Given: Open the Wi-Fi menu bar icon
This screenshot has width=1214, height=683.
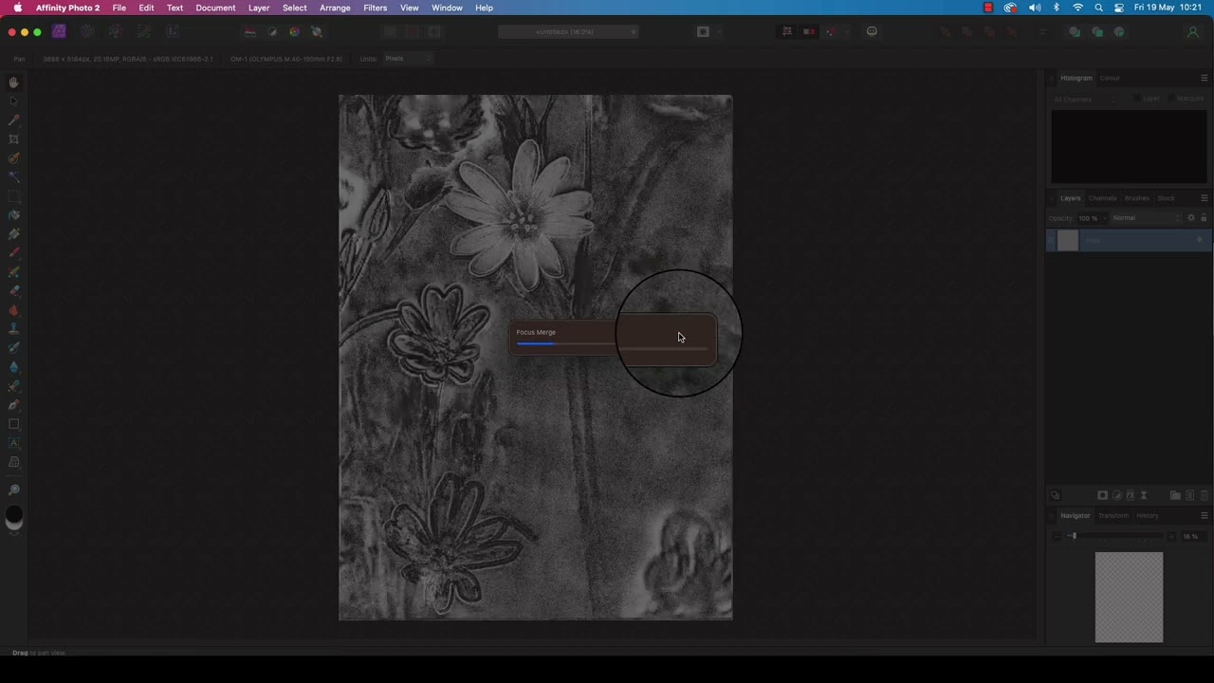Looking at the screenshot, I should (x=1077, y=8).
